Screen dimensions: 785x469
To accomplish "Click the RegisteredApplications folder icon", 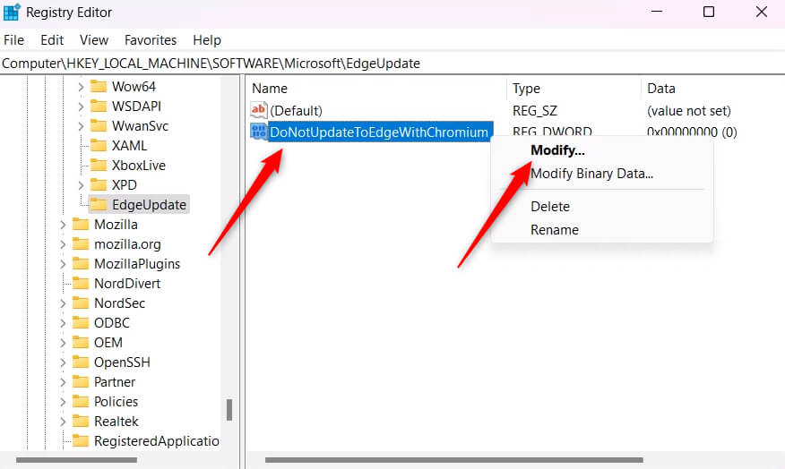I will 82,441.
